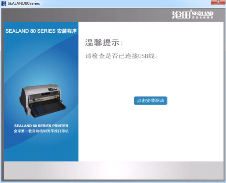
Task: Click the 全球第一款自动档80列平推打印机 slogan
Action: [41, 131]
